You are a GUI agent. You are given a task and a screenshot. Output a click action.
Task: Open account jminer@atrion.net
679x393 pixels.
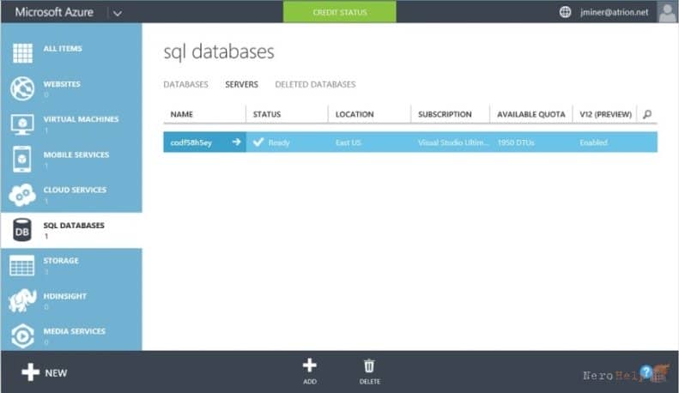[x=614, y=12]
